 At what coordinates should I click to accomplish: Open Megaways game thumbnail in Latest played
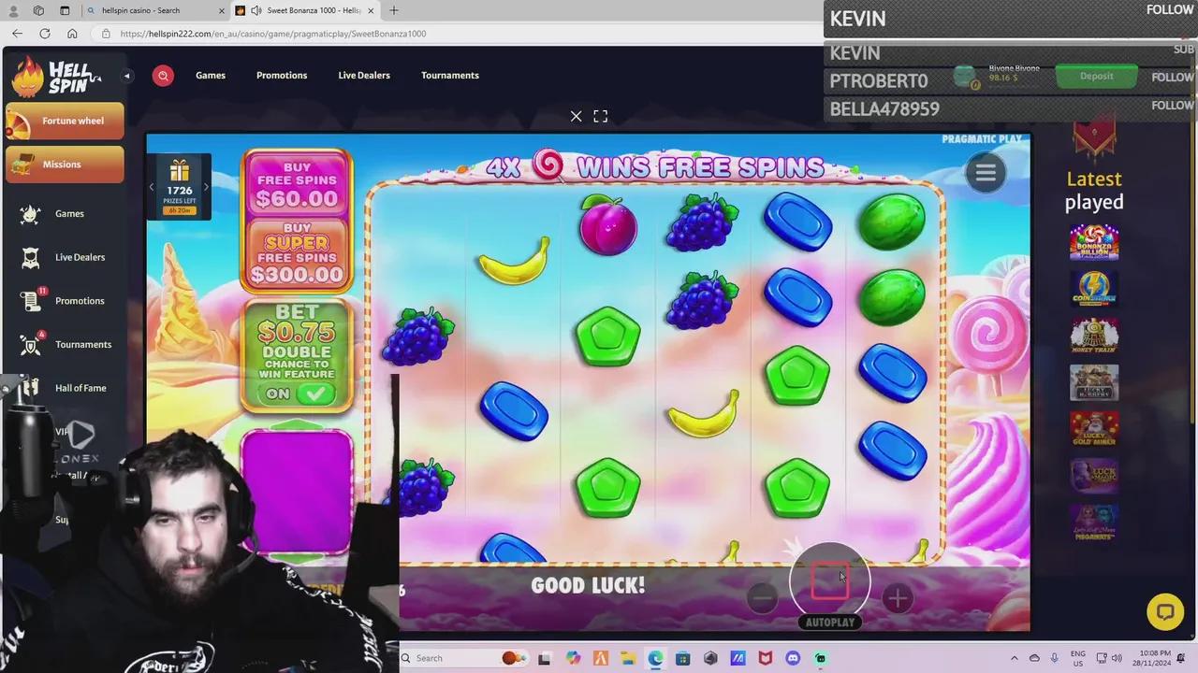[1094, 523]
